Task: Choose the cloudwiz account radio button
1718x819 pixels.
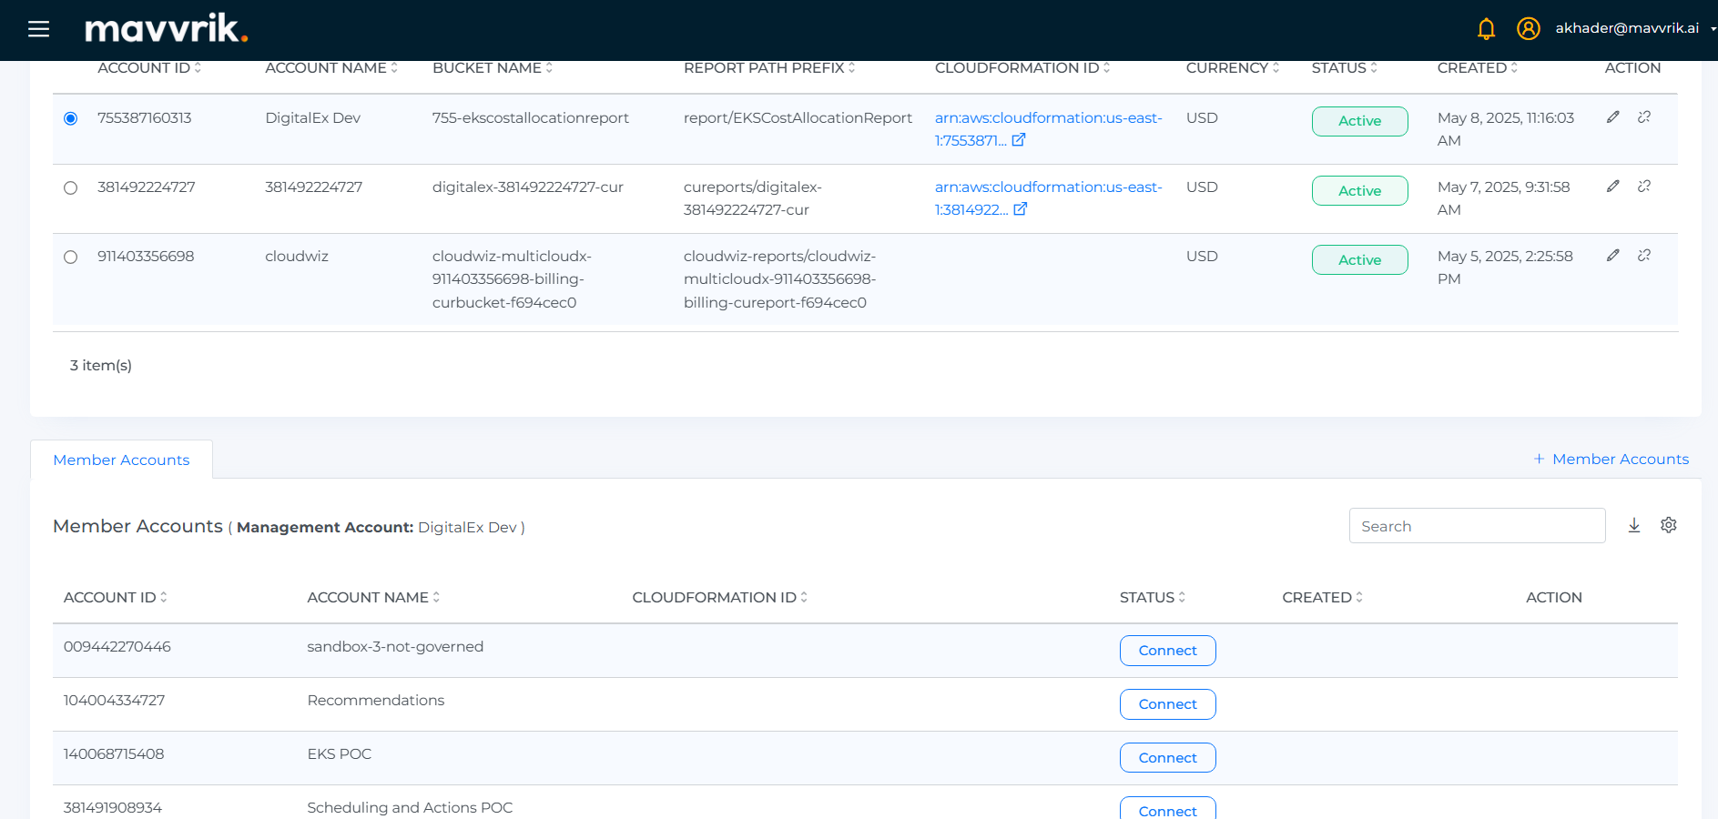Action: 71,257
